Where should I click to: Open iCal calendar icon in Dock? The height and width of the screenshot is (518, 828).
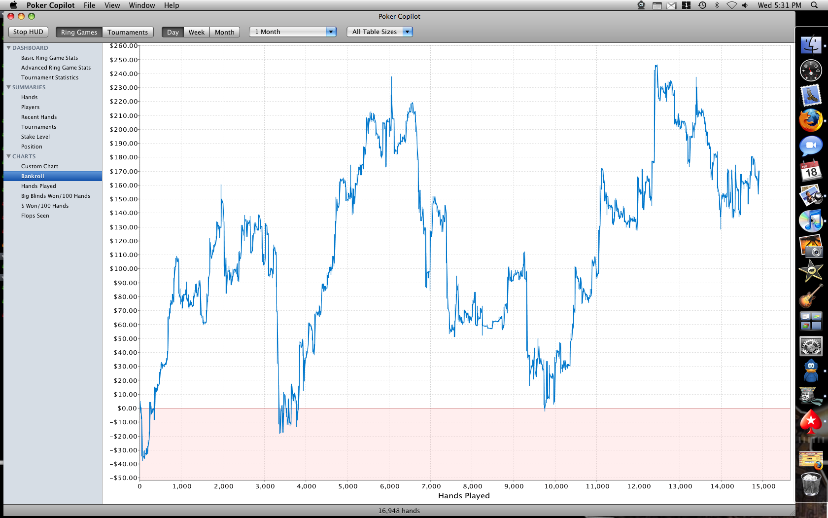811,171
